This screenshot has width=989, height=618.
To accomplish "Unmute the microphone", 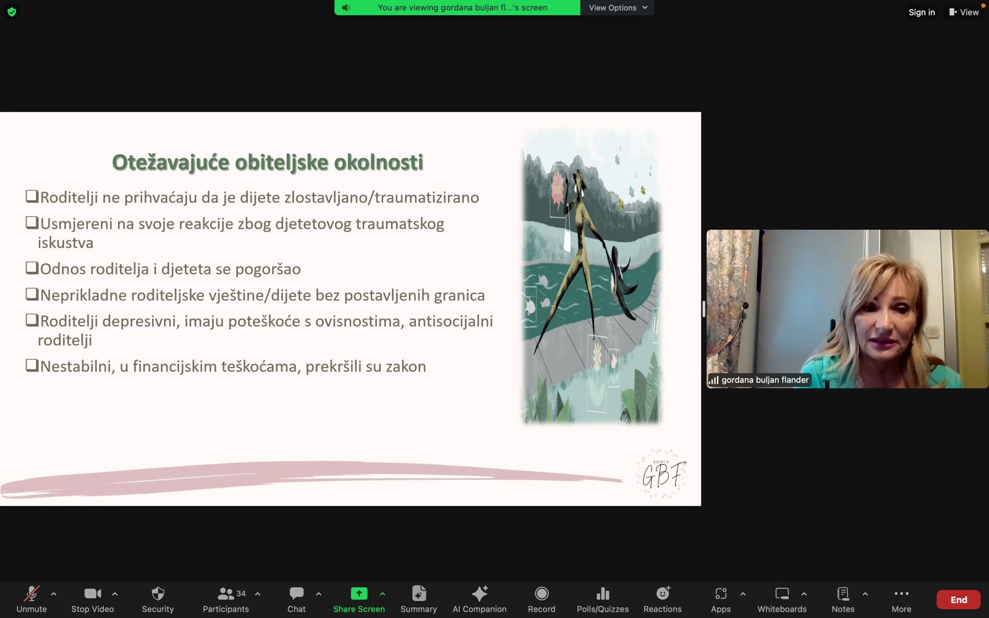I will [x=32, y=599].
